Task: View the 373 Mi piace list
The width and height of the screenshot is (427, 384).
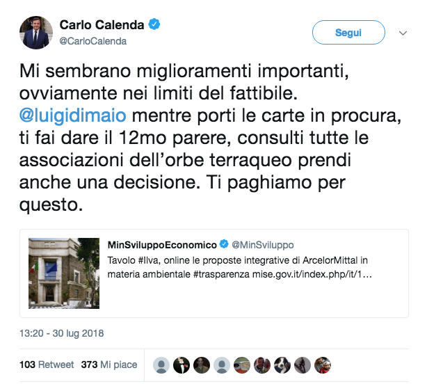Action: click(x=109, y=365)
